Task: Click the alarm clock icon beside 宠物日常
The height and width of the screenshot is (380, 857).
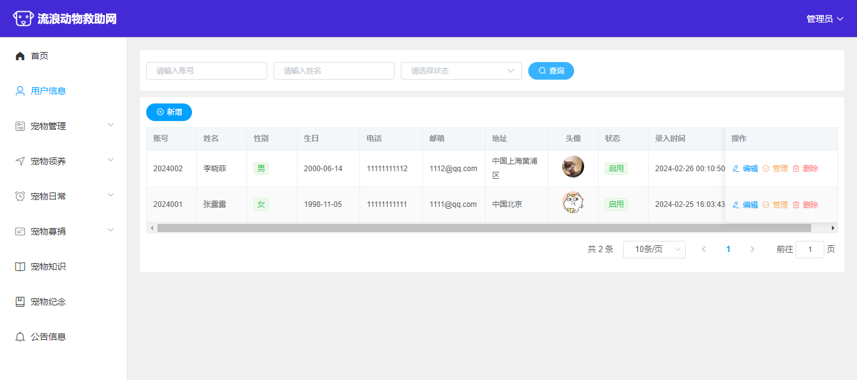Action: click(20, 196)
